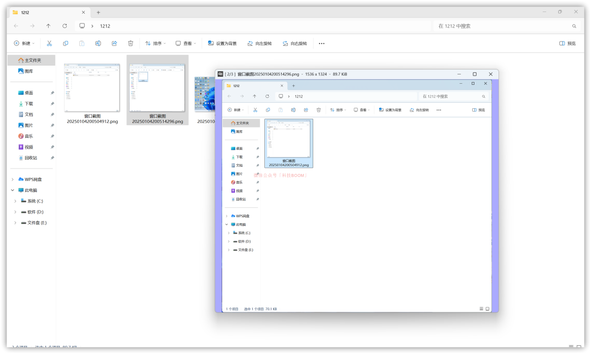
Task: Expand the 软件 (D:) drive in the tree
Action: 15,212
